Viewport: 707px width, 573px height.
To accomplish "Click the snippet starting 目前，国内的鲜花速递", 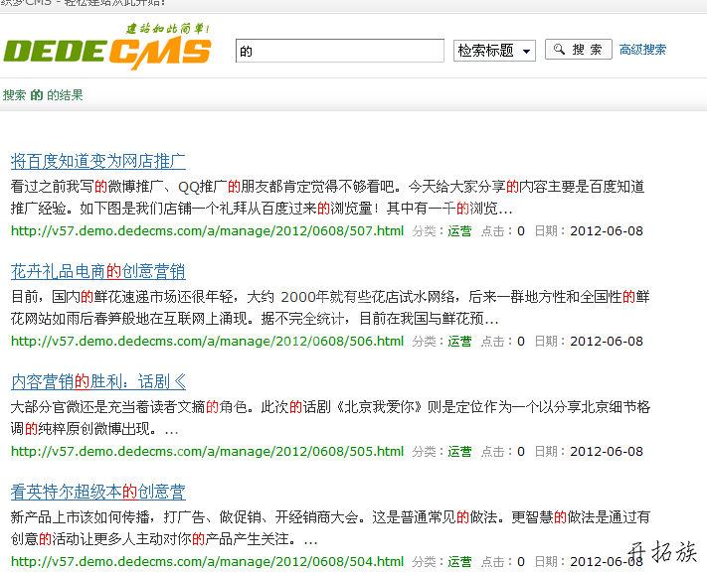I will [330, 308].
